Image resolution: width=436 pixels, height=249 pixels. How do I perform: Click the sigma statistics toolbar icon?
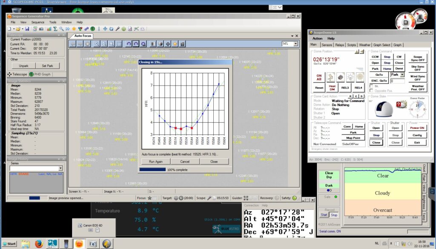point(55,29)
